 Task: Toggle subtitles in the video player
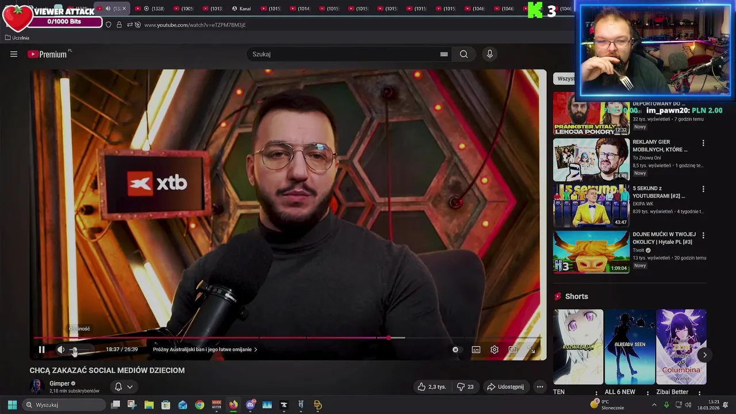pyautogui.click(x=476, y=350)
